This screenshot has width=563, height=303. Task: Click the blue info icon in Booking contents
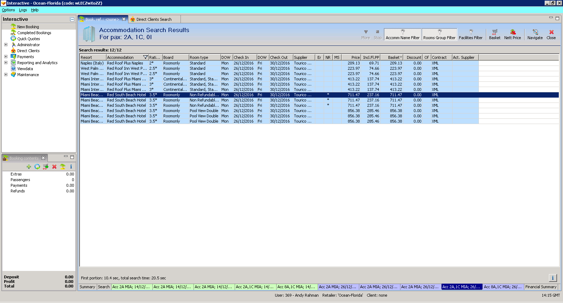click(x=71, y=167)
